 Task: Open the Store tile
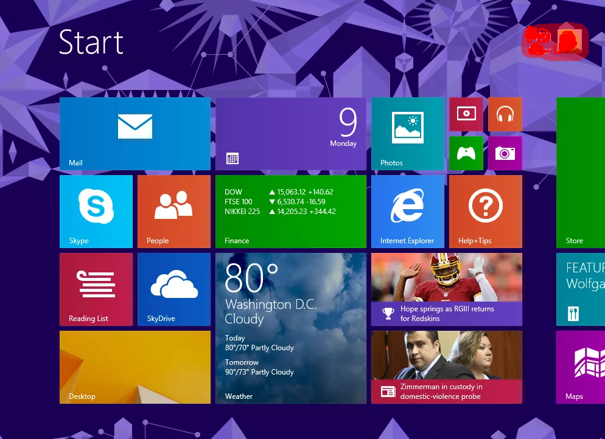click(581, 173)
